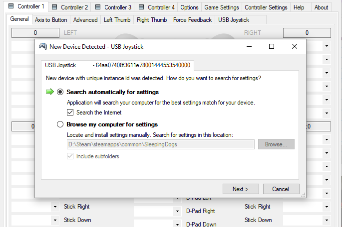Uncheck the Search the Internet checkbox
342x227 pixels.
click(70, 113)
